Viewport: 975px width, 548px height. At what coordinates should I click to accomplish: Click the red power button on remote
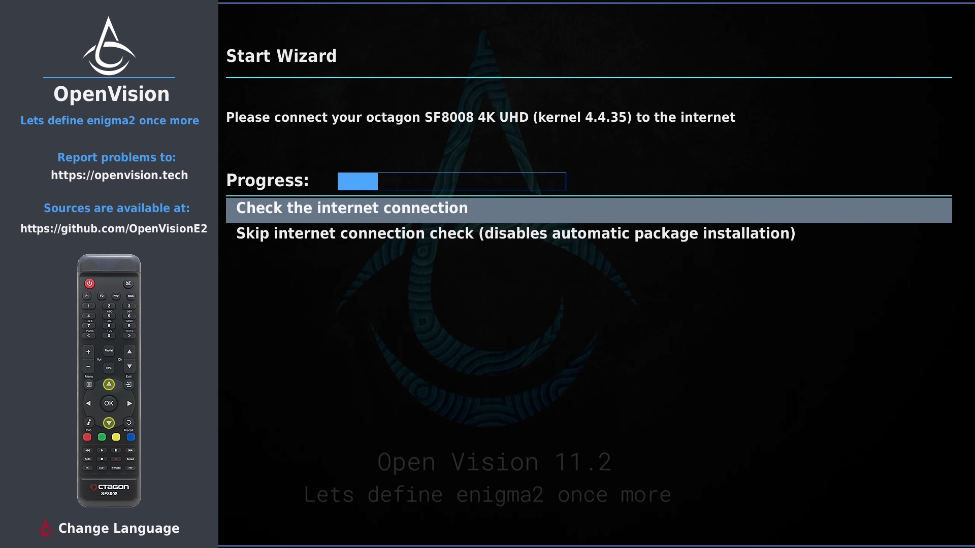[x=89, y=283]
